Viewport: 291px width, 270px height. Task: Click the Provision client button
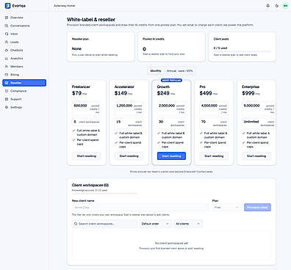pyautogui.click(x=257, y=208)
